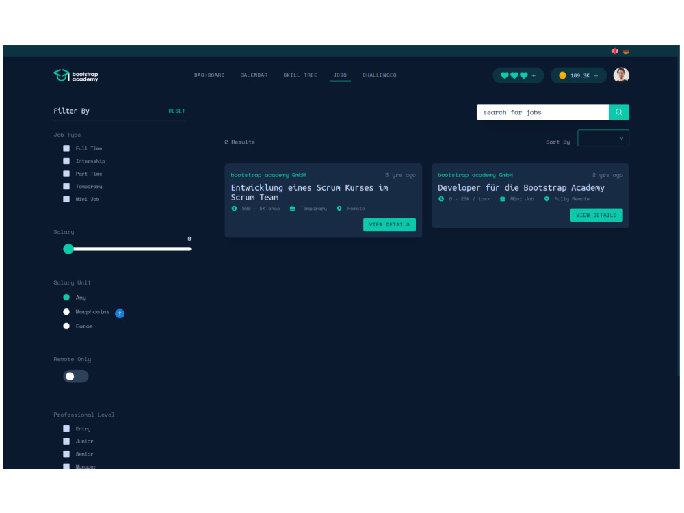
Task: Go to the Dashboard tab
Action: point(209,75)
